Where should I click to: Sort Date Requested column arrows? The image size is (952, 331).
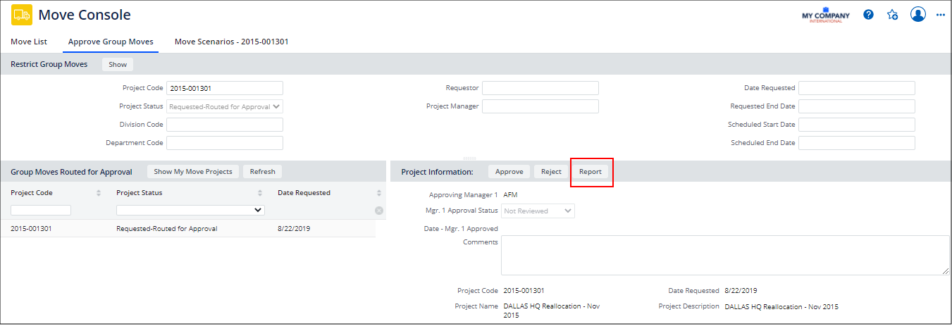click(379, 193)
